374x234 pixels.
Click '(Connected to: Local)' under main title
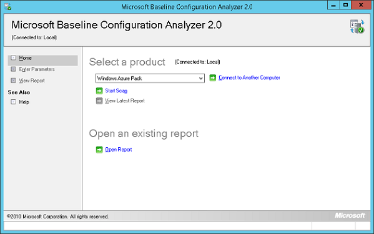[x=34, y=37]
